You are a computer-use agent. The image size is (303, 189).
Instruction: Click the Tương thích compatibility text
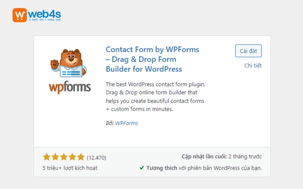coord(162,168)
